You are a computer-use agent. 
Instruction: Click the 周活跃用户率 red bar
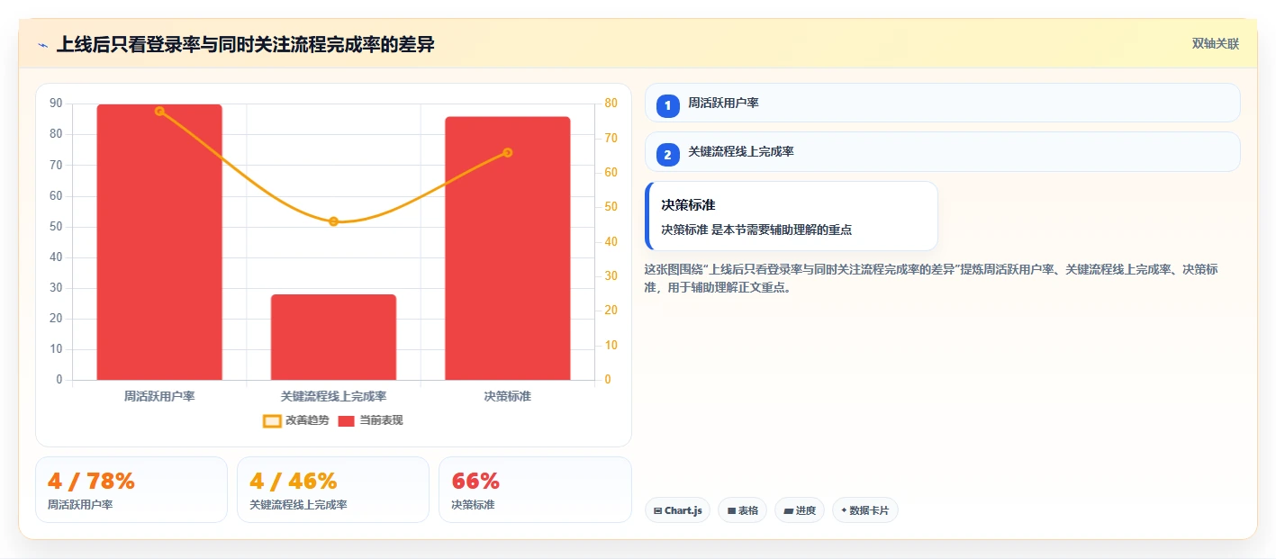tap(159, 242)
